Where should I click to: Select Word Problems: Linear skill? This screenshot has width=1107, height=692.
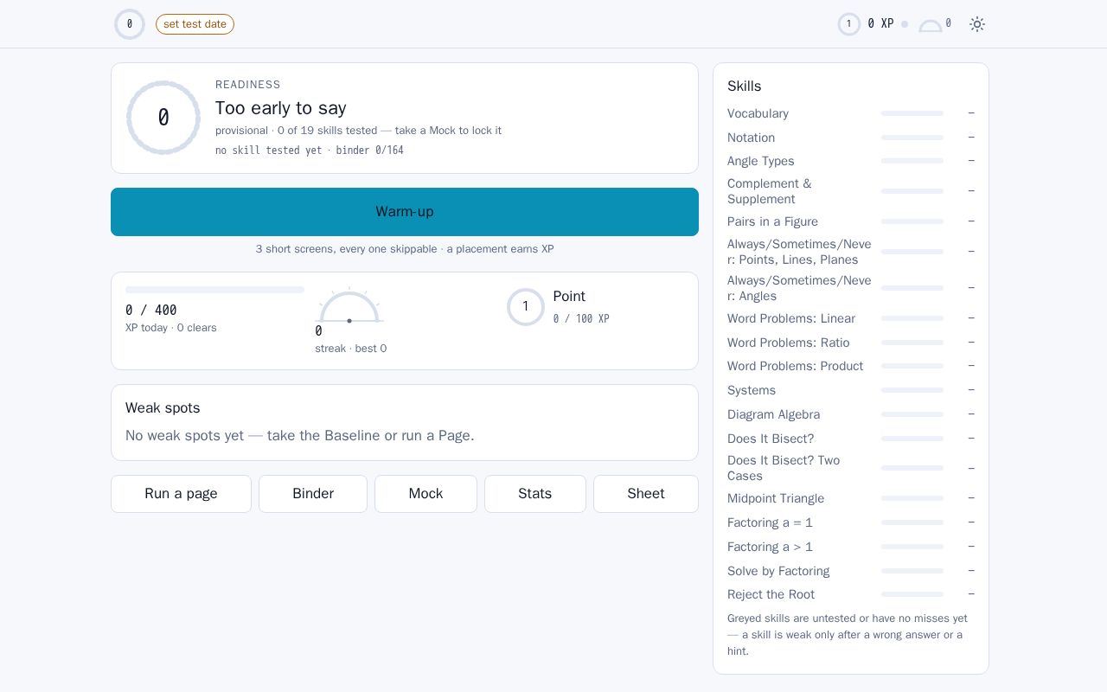[851, 318]
